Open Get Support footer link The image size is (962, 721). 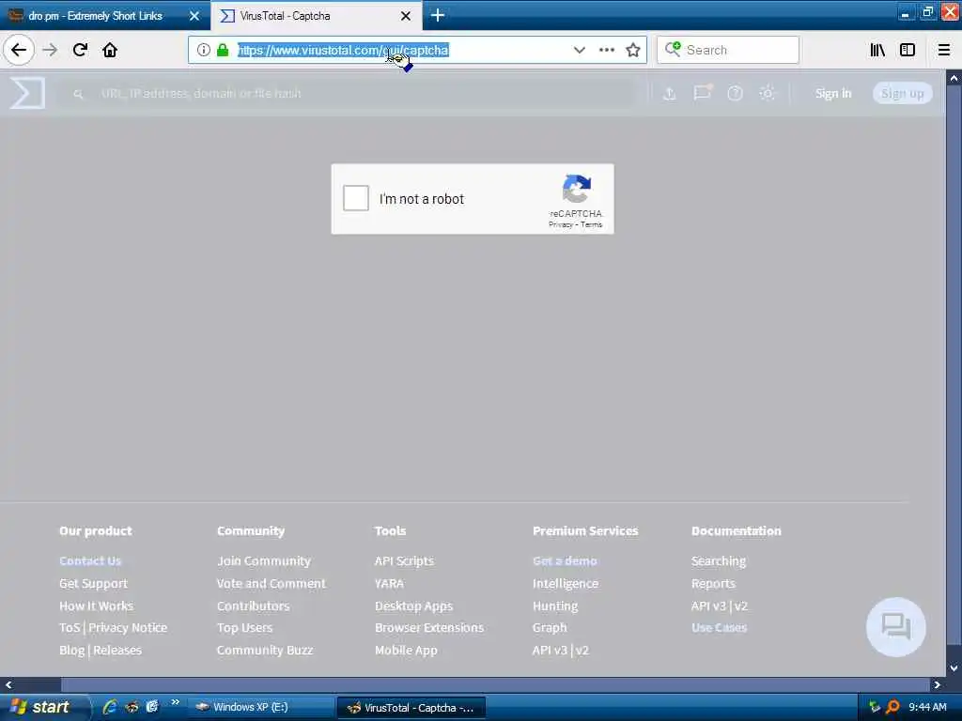tap(93, 583)
